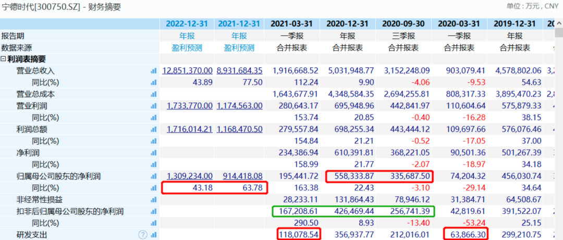
Task: Click the scrollbar up arrow
Action: (559, 22)
